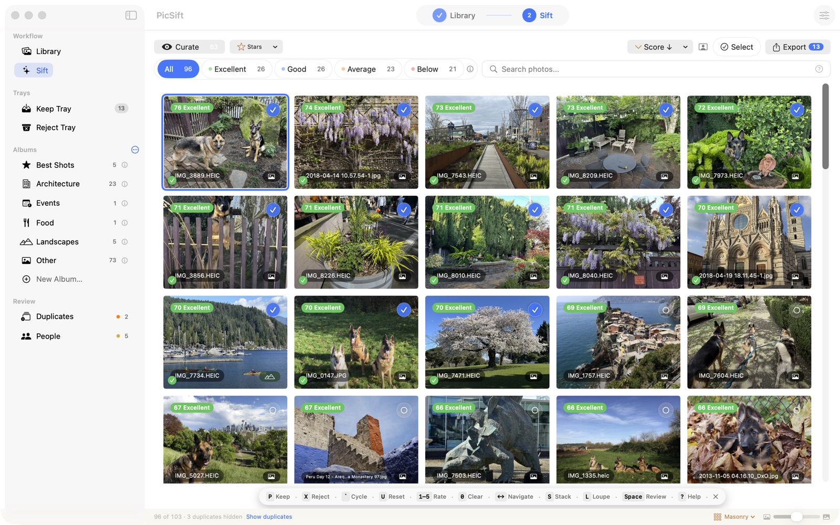Click small thumbnail size icon
This screenshot has width=840, height=525.
coord(766,517)
